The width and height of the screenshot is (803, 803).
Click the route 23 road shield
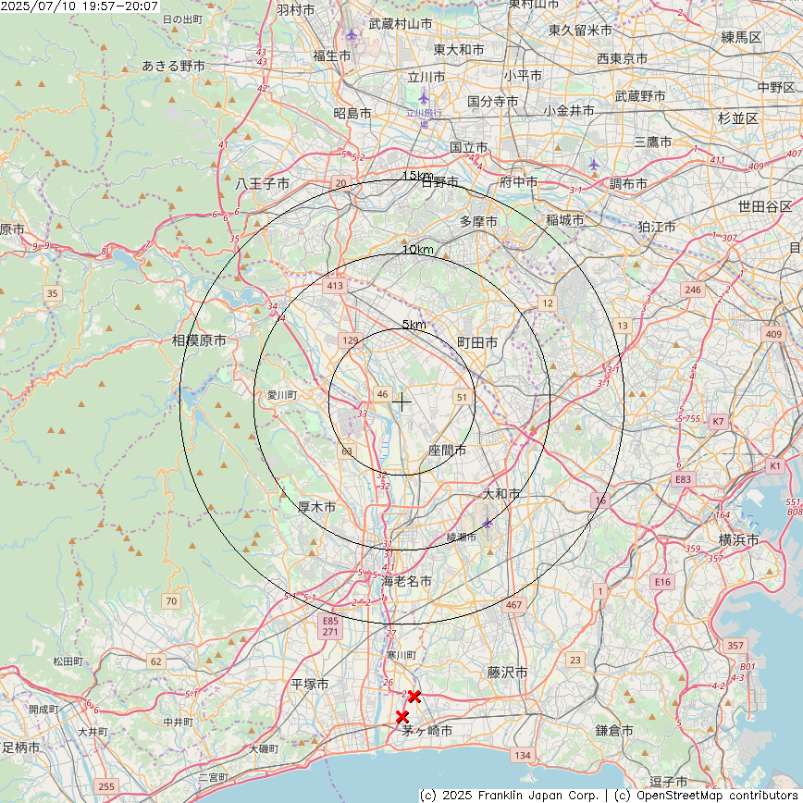click(x=575, y=660)
